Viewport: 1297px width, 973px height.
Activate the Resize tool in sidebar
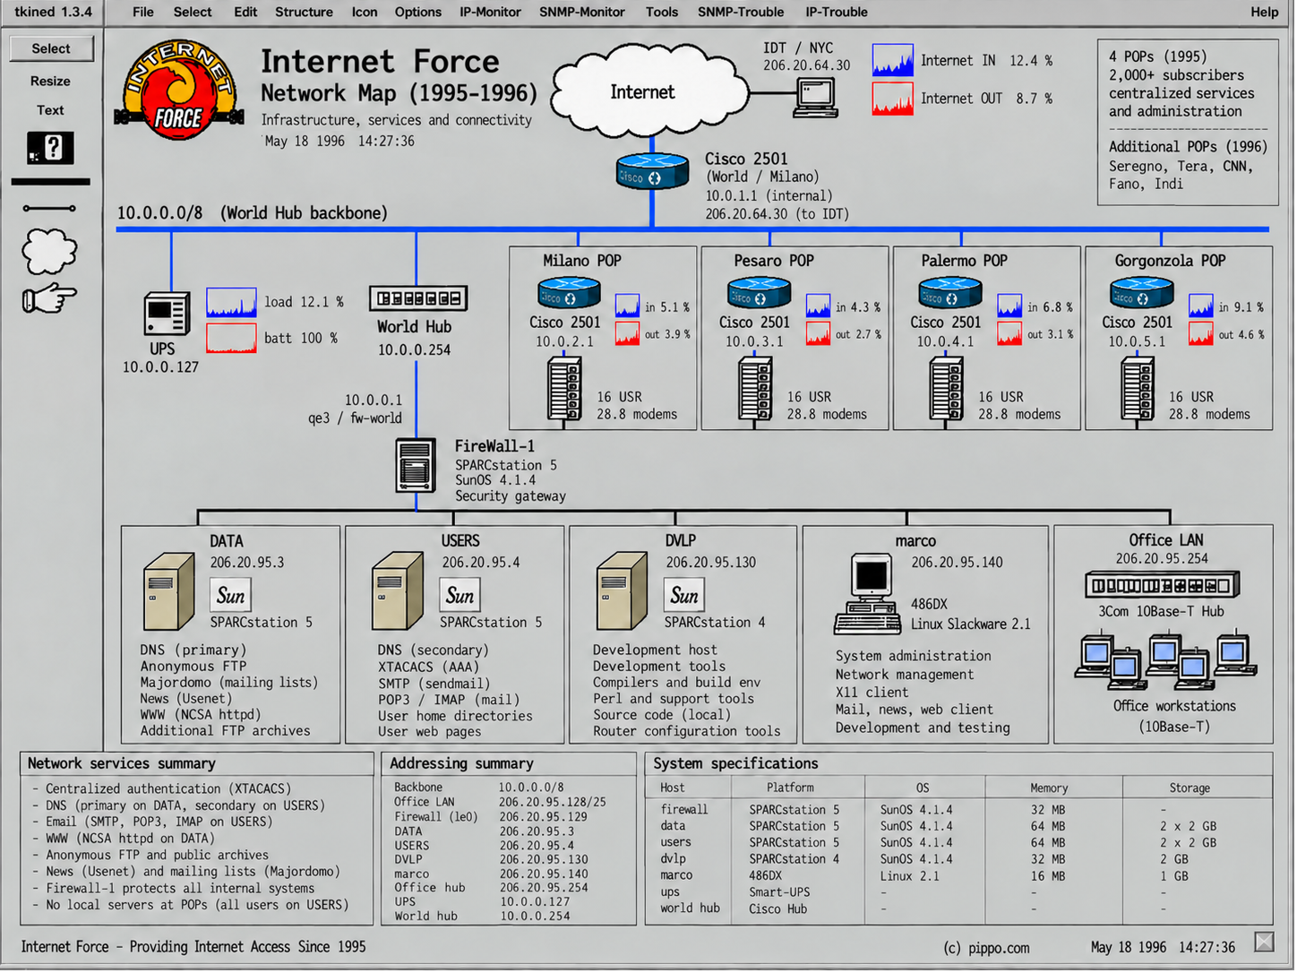pos(50,82)
